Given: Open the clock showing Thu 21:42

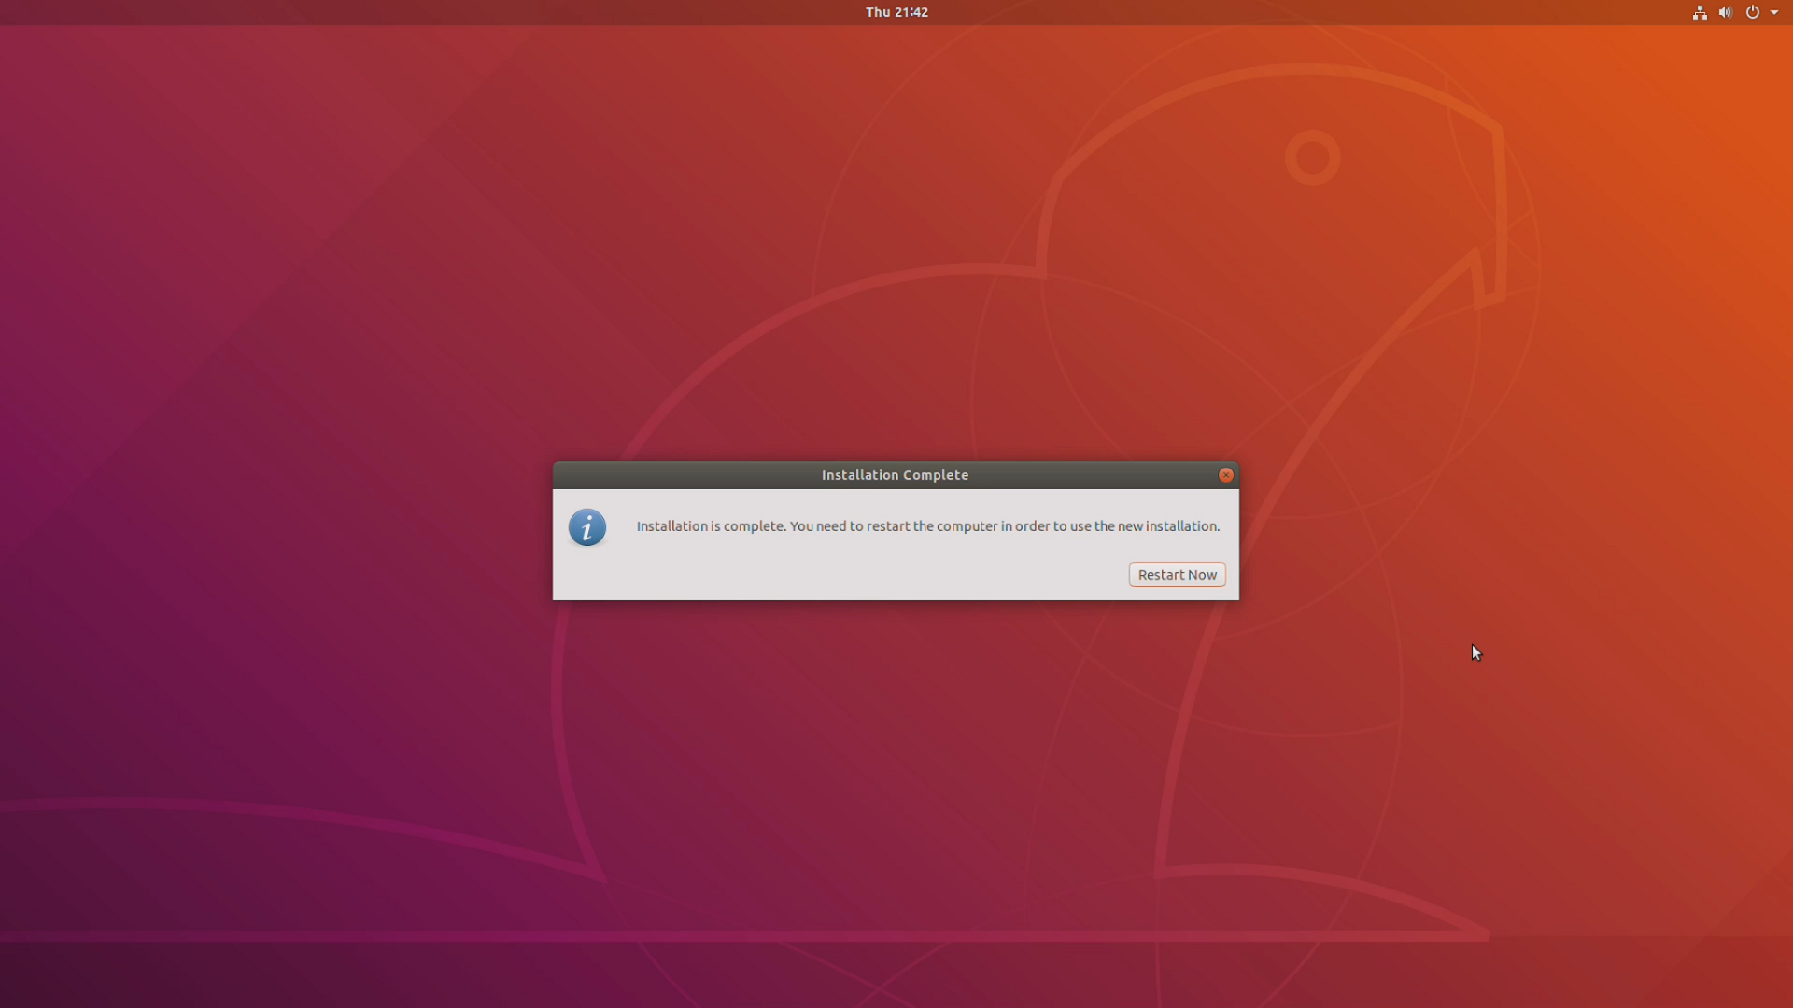Looking at the screenshot, I should (x=896, y=12).
